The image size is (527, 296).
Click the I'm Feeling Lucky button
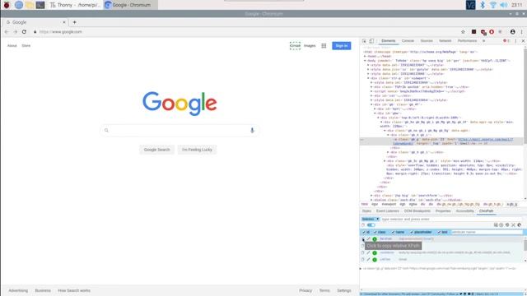197,150
